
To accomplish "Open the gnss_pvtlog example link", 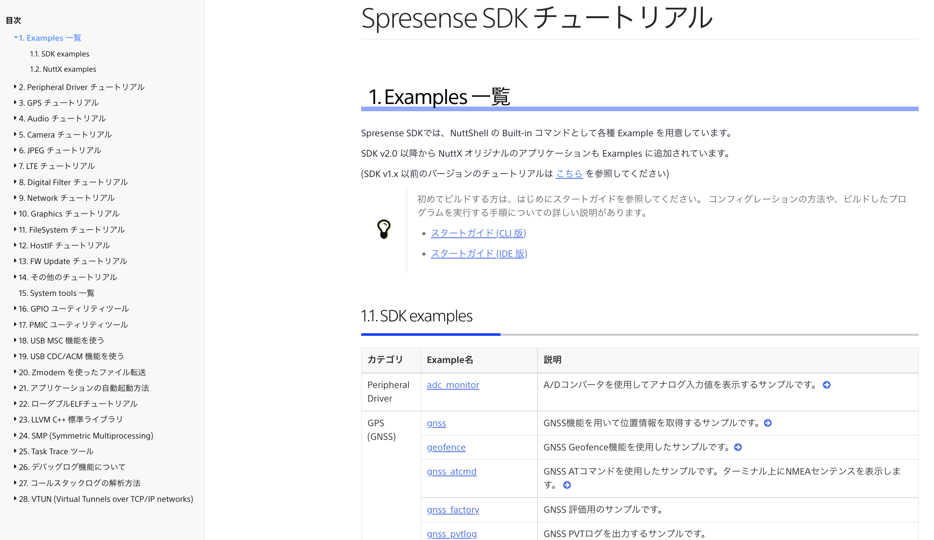I will click(452, 534).
